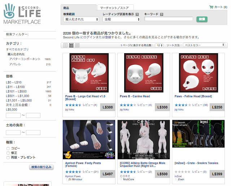Image resolution: width=231 pixels, height=186 pixels.
Task: Filter by アバターコンポーネント category
Action: tap(25, 59)
